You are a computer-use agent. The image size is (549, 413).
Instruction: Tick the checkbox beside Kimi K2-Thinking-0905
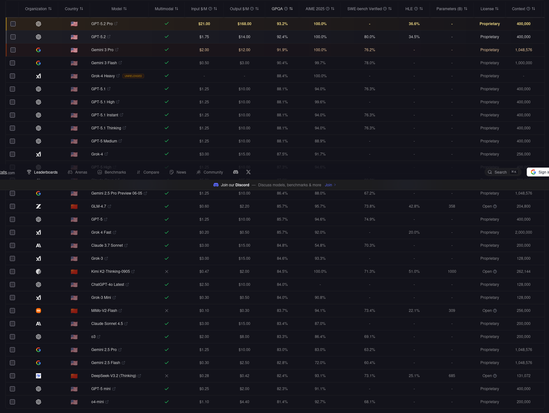coord(12,272)
